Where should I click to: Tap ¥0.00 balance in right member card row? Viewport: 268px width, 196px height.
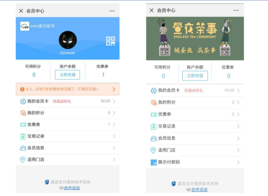pyautogui.click(x=229, y=90)
